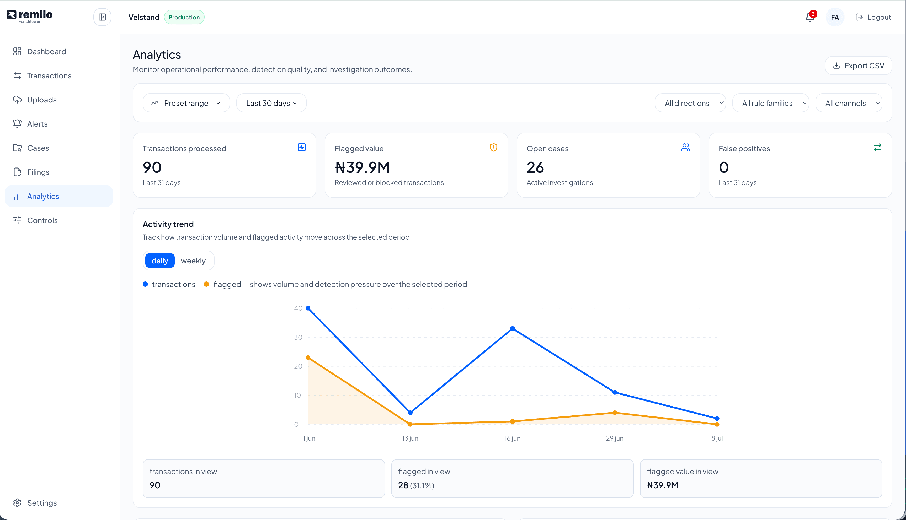
Task: Click the Velstand workspace name
Action: (144, 17)
